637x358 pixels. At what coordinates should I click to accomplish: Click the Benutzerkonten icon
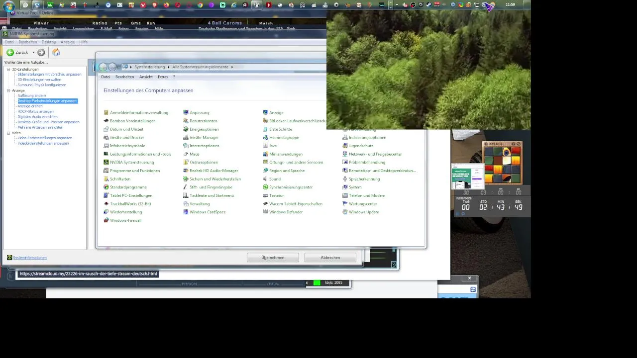tap(186, 121)
